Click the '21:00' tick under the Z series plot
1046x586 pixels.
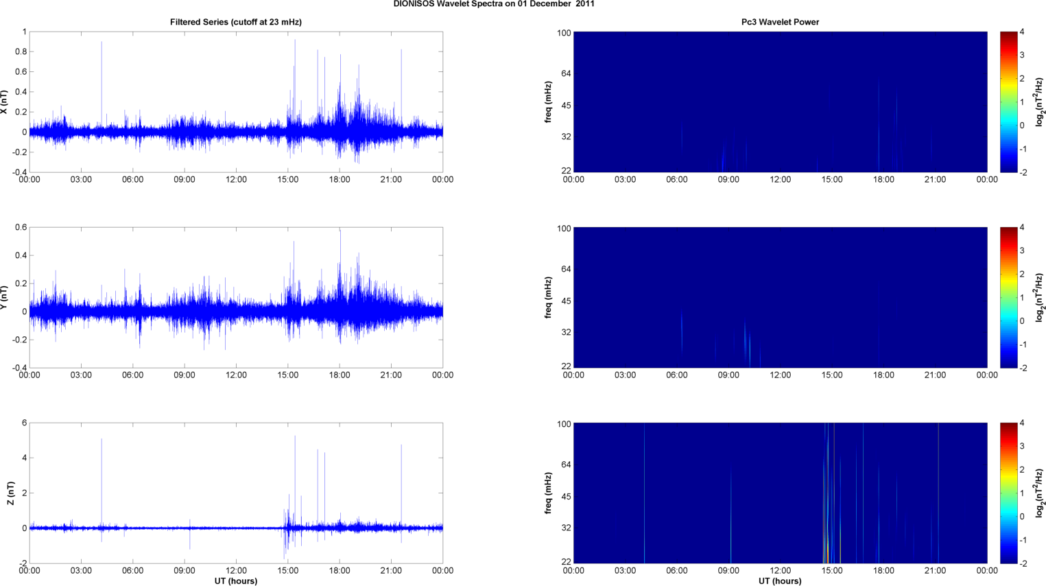coord(391,571)
